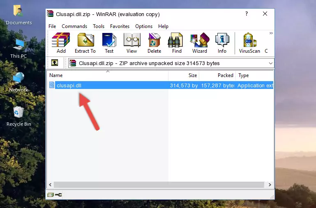This screenshot has width=316, height=208.
Task: Sort by the Size column header
Action: (184, 75)
